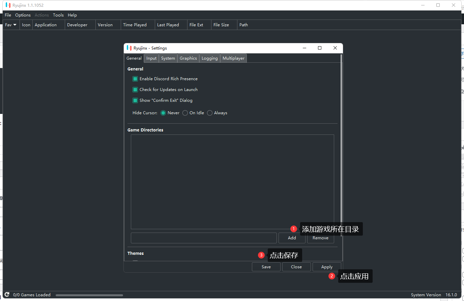This screenshot has height=301, width=464.
Task: Click the Add game directory button
Action: tap(292, 238)
